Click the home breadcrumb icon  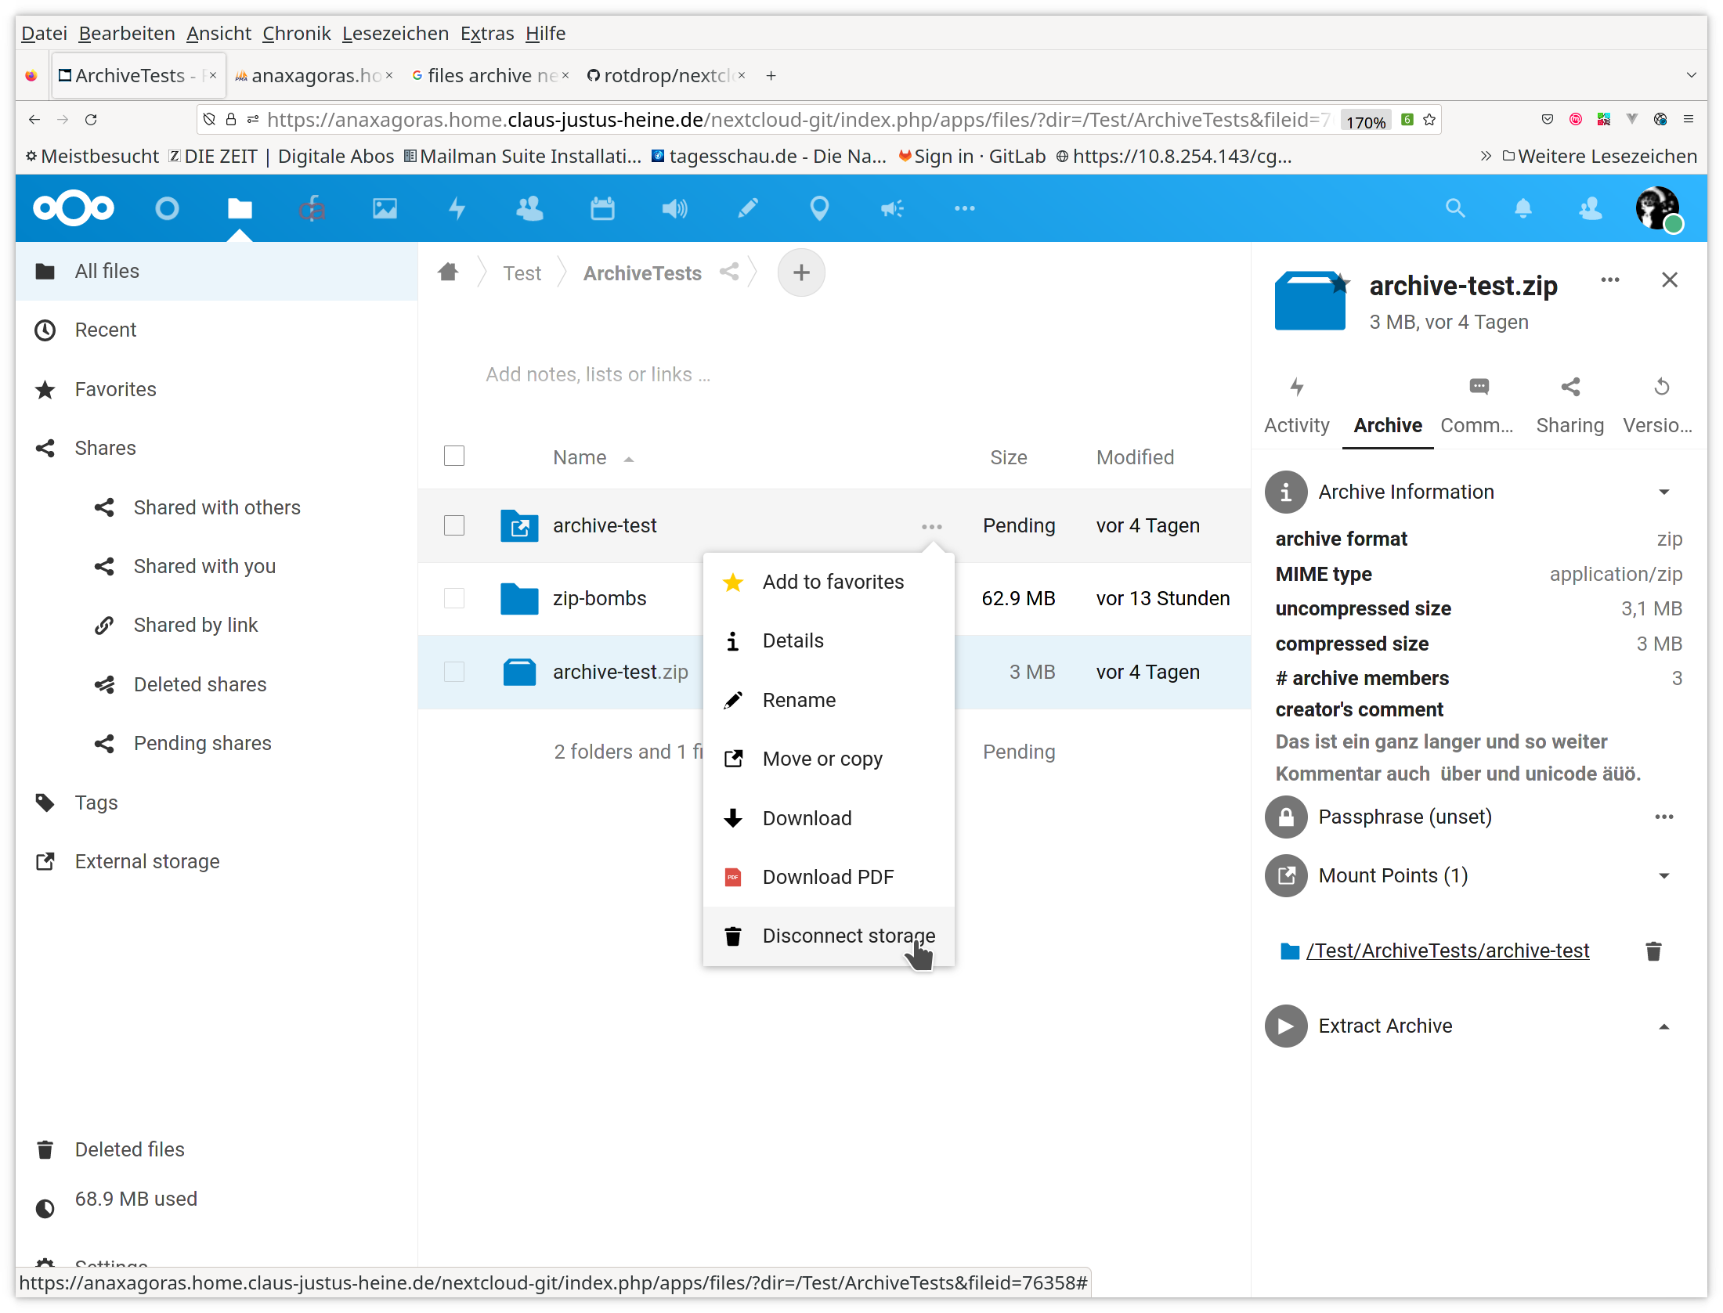tap(448, 272)
